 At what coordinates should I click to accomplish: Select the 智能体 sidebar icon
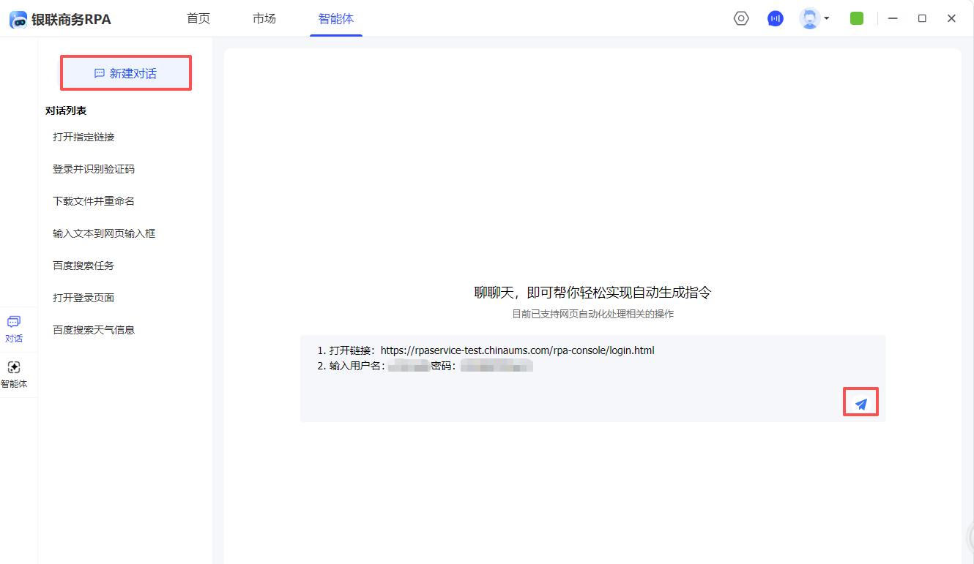click(x=14, y=374)
